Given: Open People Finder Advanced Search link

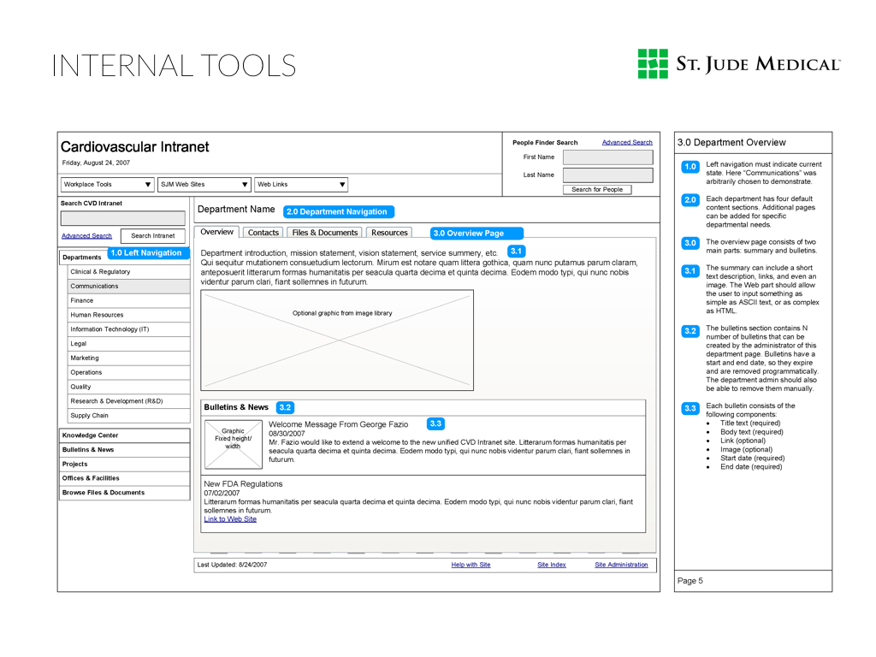Looking at the screenshot, I should point(627,143).
